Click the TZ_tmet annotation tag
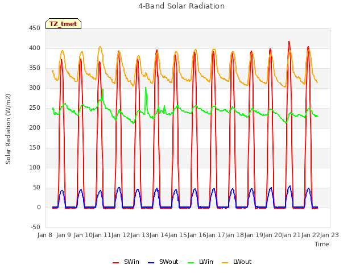Viewport: 364px width, 273px height. point(63,24)
